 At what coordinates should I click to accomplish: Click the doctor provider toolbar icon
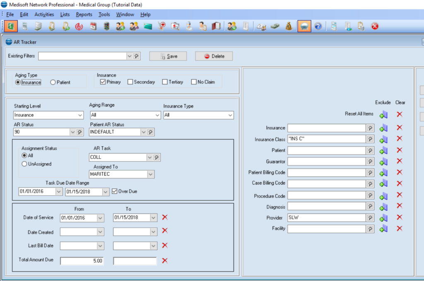[x=189, y=26]
